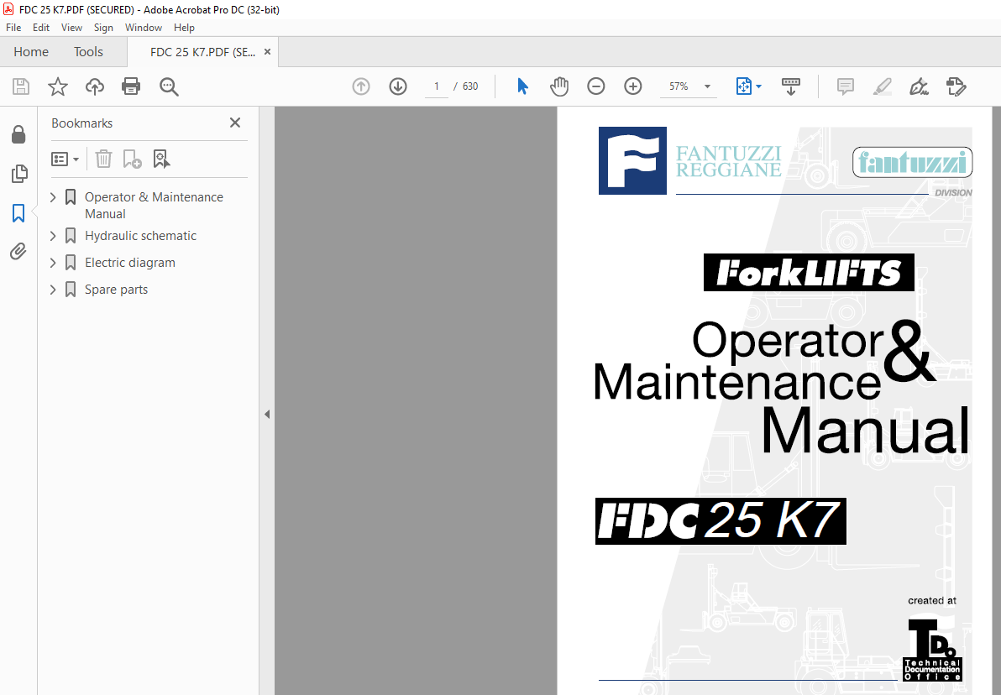This screenshot has height=695, width=1001.
Task: Expand the Electric diagram bookmark
Action: (53, 263)
